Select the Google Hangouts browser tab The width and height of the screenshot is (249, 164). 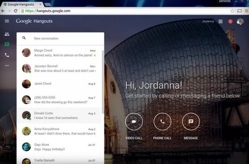click(22, 4)
